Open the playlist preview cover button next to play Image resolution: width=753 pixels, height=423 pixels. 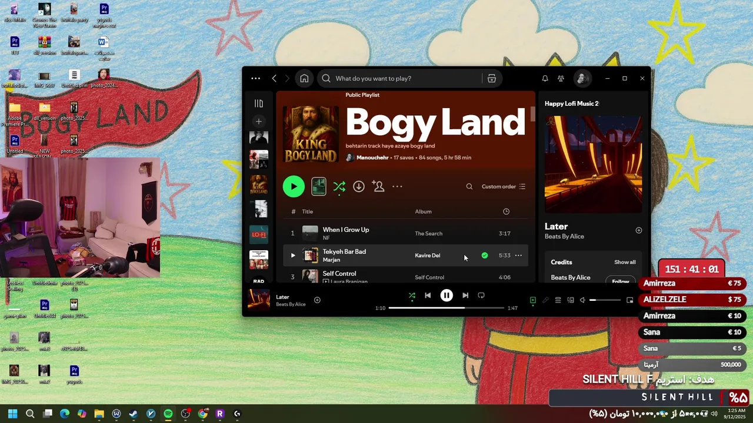click(x=318, y=186)
